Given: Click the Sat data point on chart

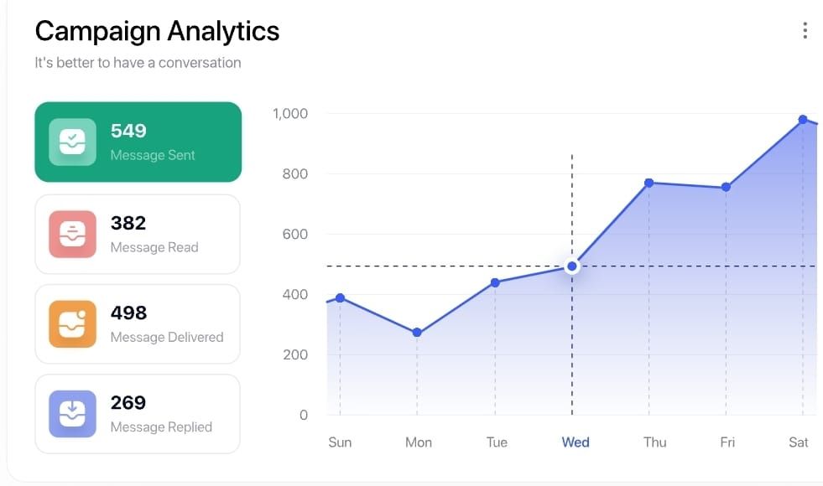Looking at the screenshot, I should (803, 120).
